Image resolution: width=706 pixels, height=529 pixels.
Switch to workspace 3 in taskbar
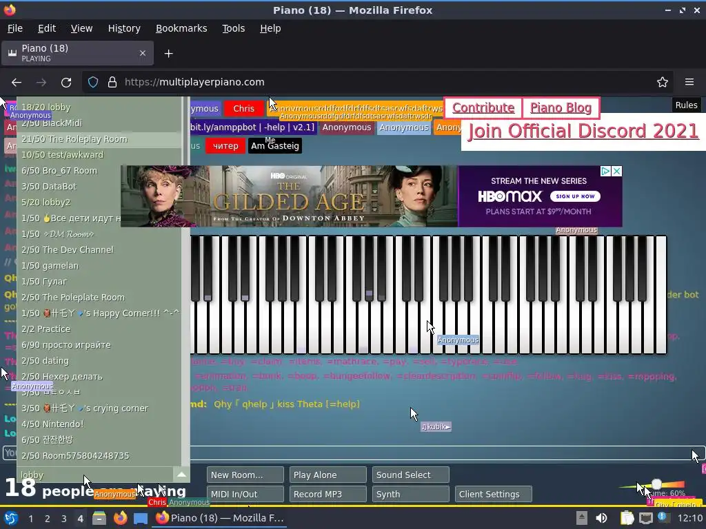pos(63,519)
